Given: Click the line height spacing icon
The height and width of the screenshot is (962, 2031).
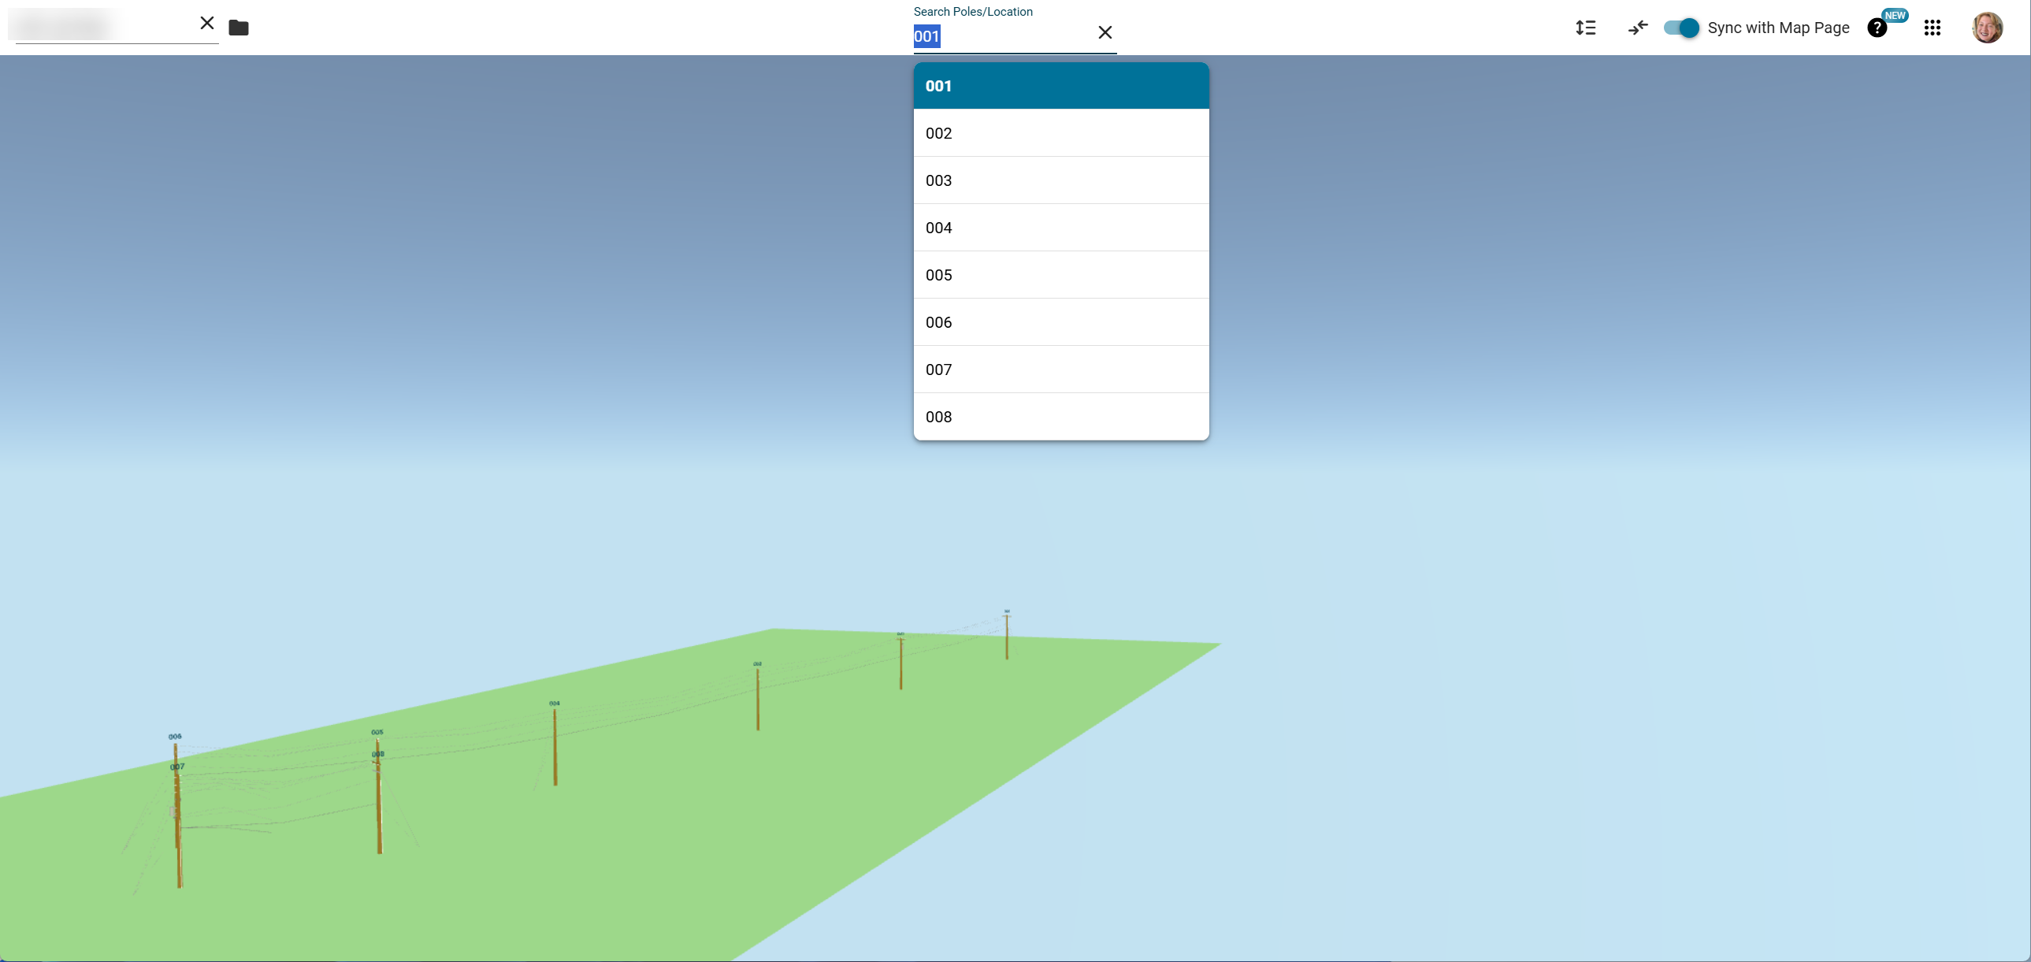Looking at the screenshot, I should (x=1586, y=28).
